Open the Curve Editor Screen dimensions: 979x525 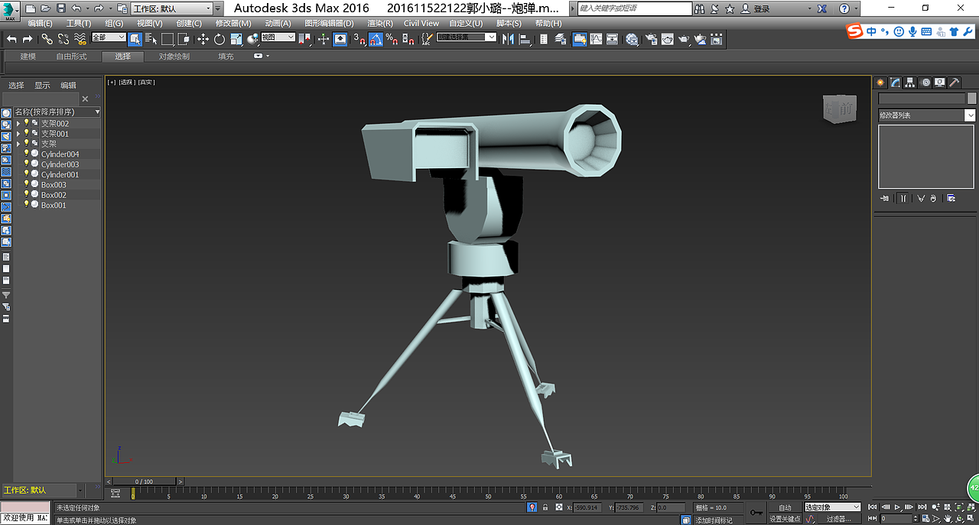(596, 39)
